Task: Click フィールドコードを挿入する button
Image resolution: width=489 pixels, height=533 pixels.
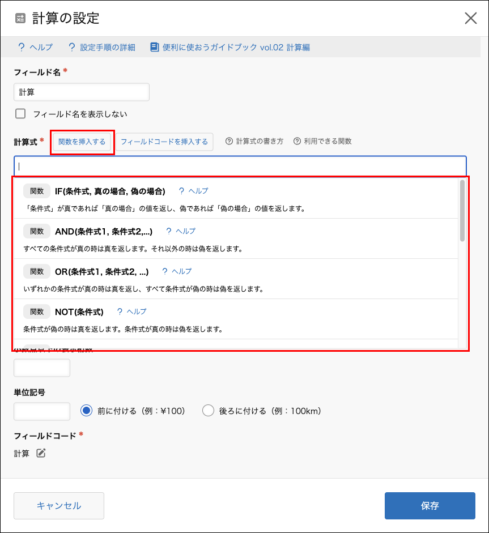Action: [x=164, y=142]
